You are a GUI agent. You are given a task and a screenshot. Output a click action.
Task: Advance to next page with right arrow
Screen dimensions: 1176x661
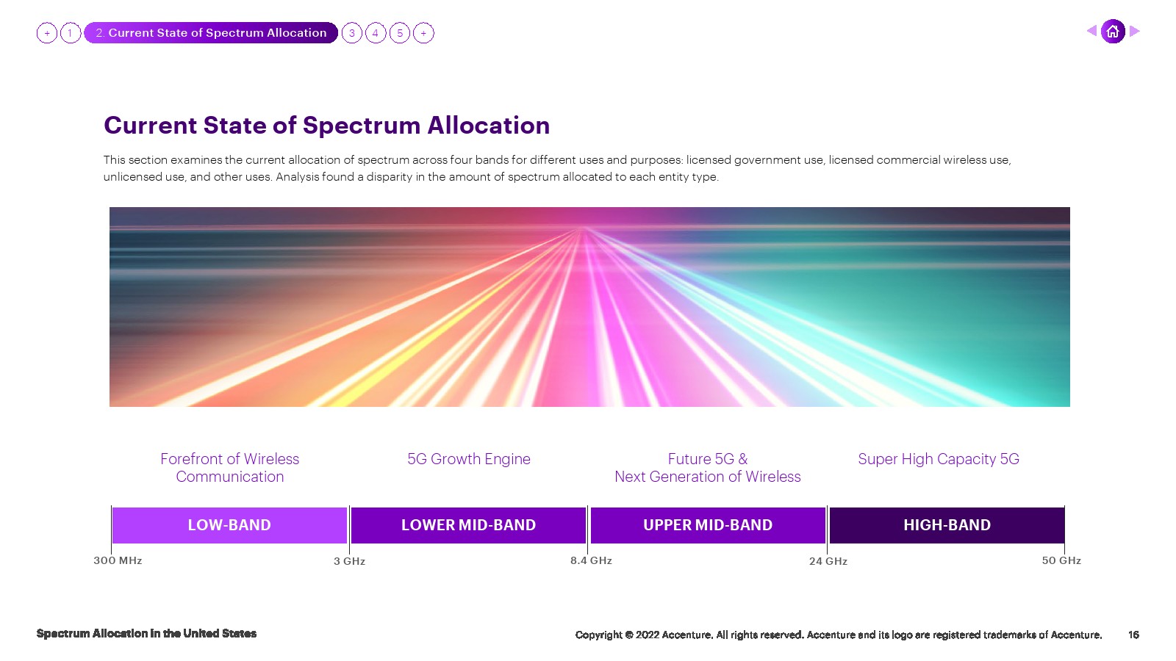click(1135, 31)
